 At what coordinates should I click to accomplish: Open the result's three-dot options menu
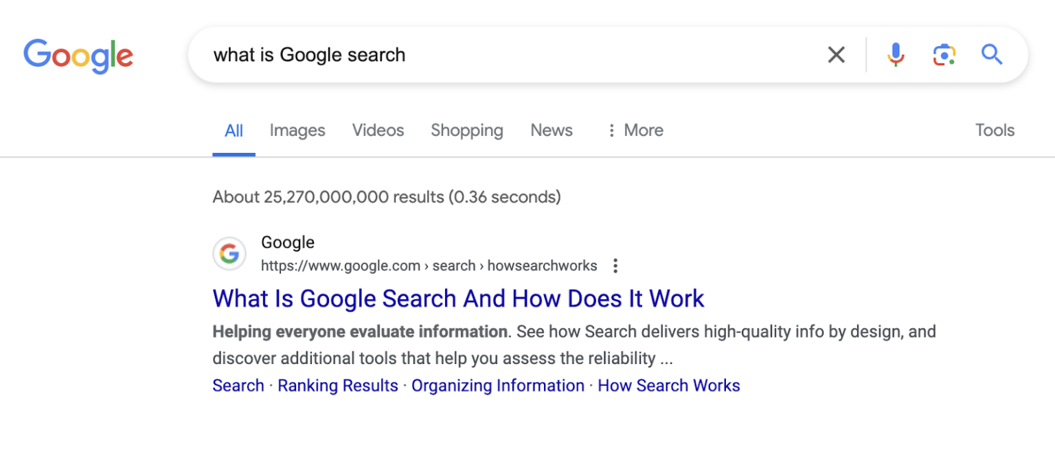click(x=615, y=266)
